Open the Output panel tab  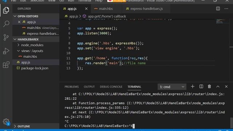[89, 87]
